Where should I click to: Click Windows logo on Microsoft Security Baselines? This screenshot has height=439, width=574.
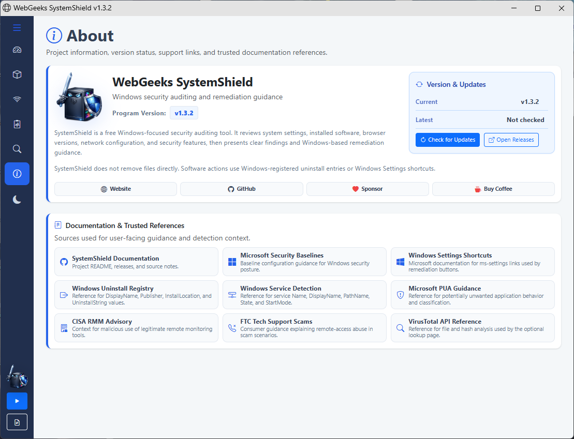click(232, 262)
